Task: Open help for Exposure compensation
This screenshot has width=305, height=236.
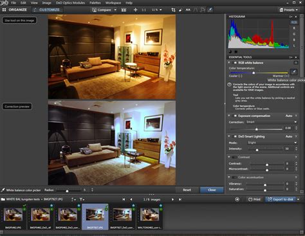Action: [296, 116]
